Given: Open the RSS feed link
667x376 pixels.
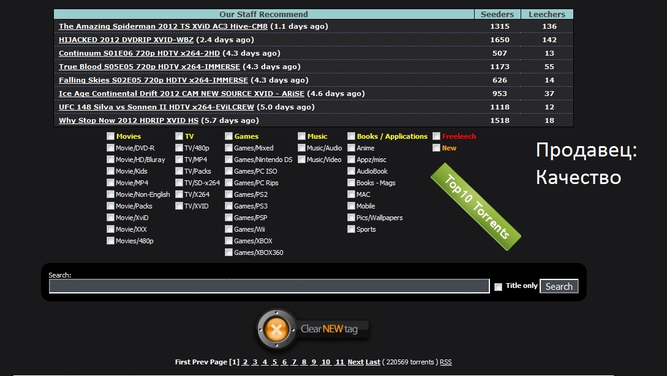Looking at the screenshot, I should 446,362.
